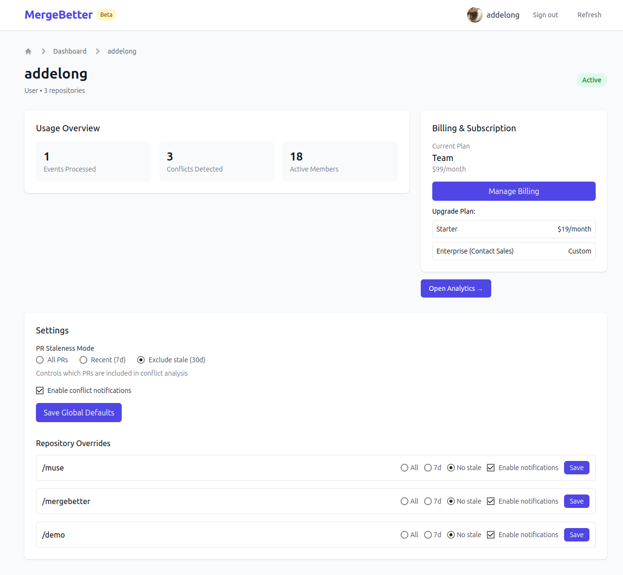The width and height of the screenshot is (623, 575).
Task: Open the Dashboard breadcrumb link
Action: point(69,51)
